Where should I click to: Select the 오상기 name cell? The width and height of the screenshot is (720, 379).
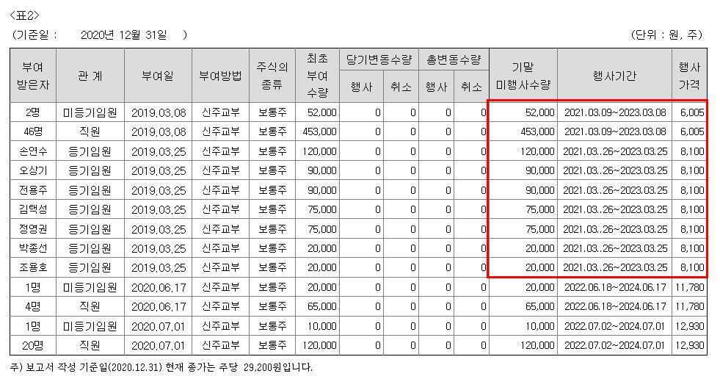coord(33,170)
